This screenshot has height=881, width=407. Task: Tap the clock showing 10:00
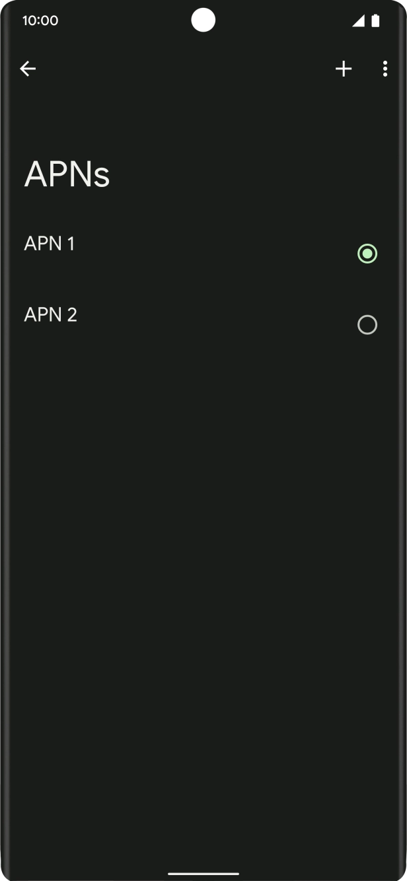[41, 20]
